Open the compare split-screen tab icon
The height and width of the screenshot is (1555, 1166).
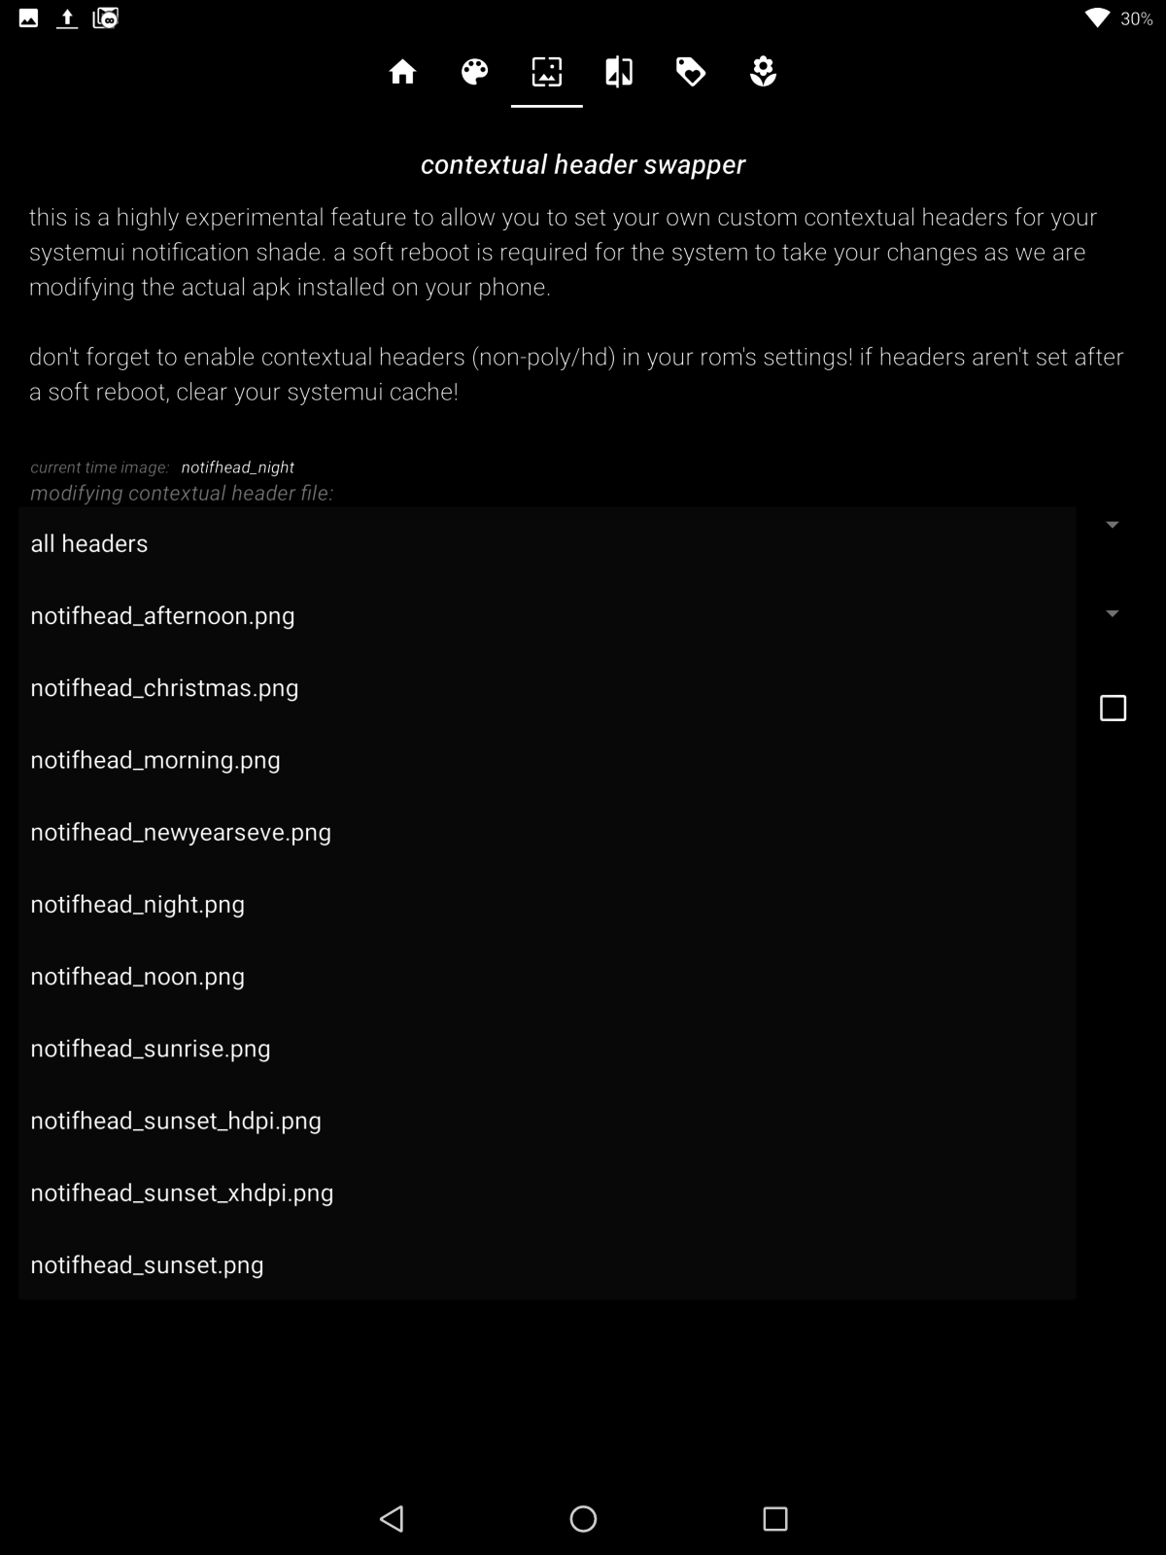point(619,72)
